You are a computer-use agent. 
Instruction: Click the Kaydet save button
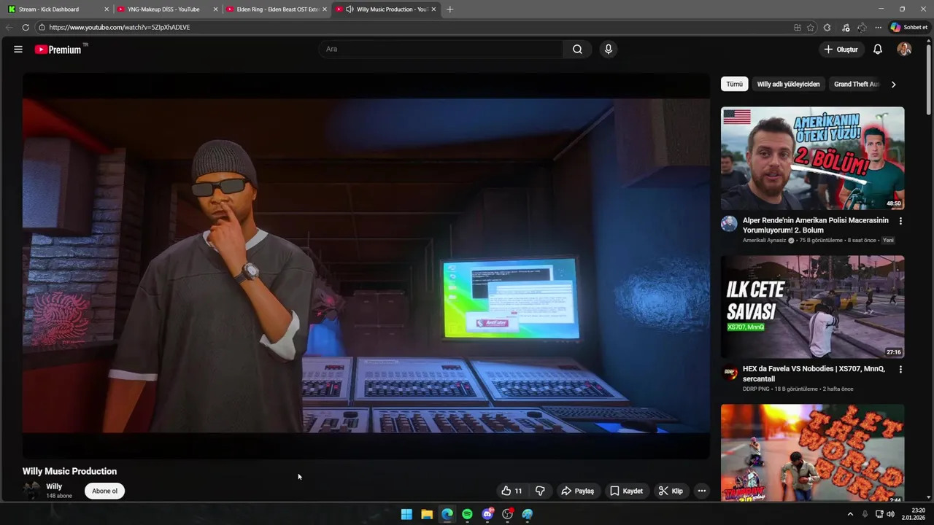(626, 491)
